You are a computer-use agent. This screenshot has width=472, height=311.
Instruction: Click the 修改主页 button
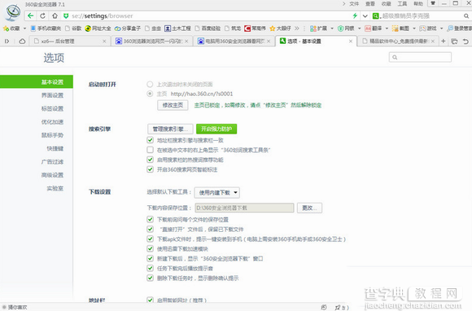coord(173,105)
